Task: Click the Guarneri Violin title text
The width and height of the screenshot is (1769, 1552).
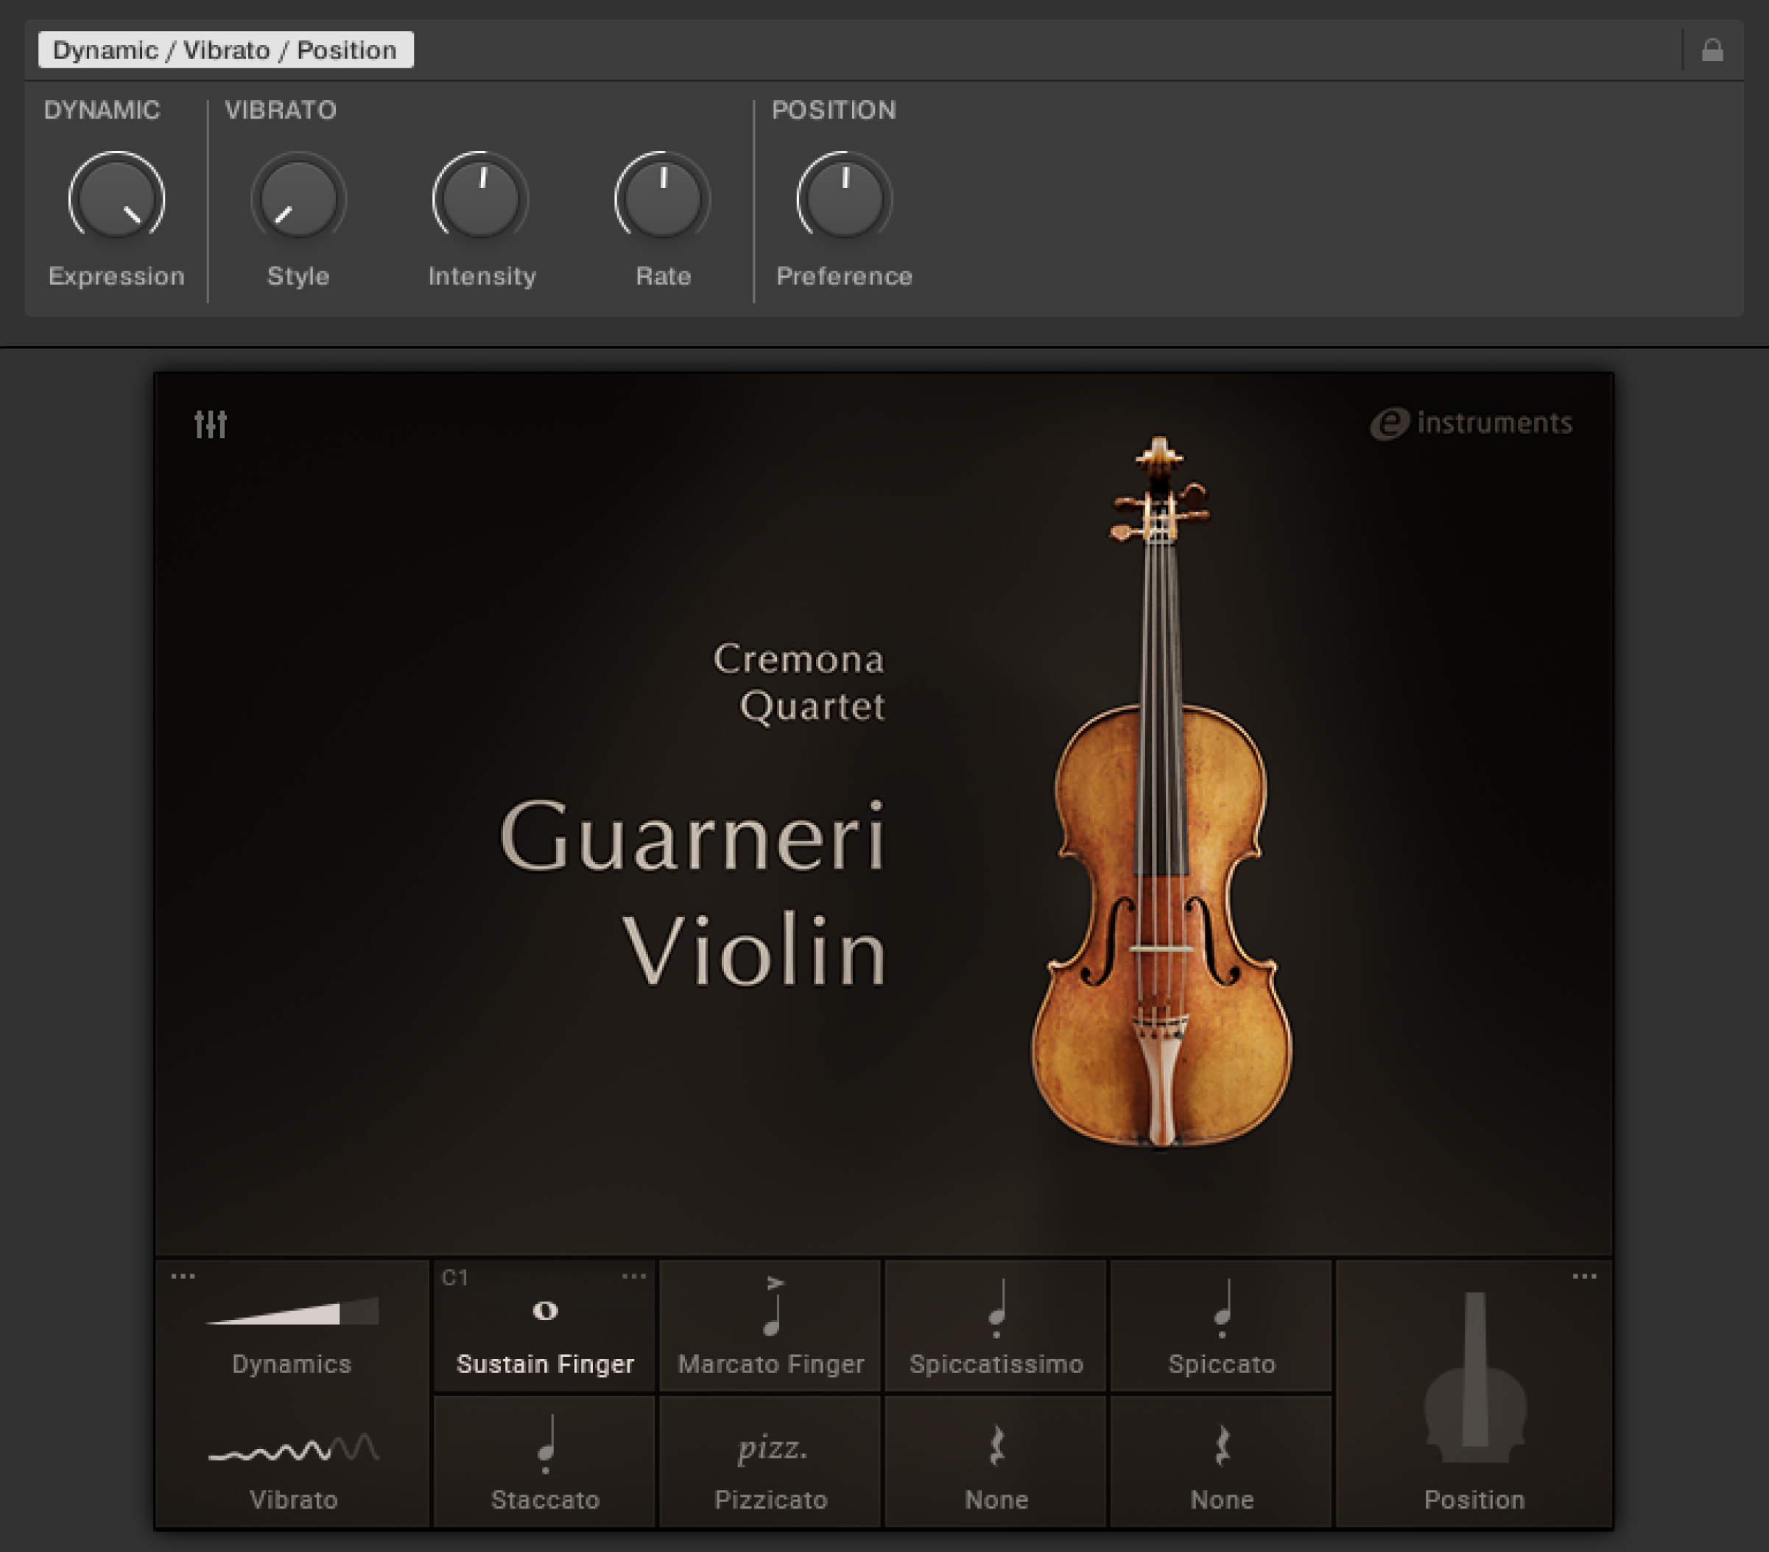Action: point(693,891)
